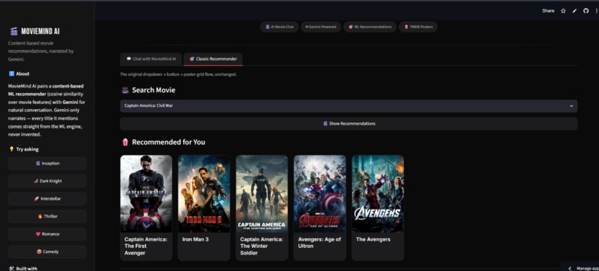The image size is (599, 271).
Task: Click the Show Recommendations button
Action: click(x=349, y=124)
